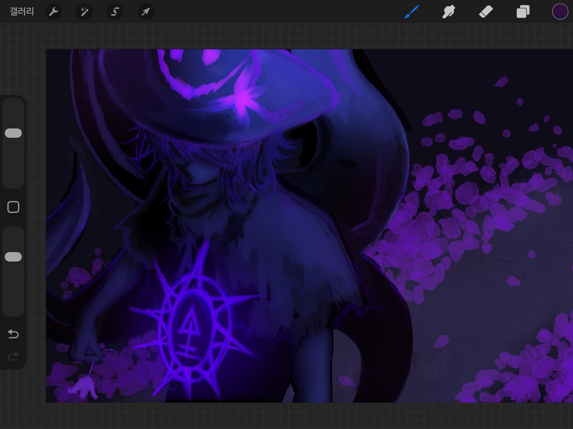
Task: Activate the Transform arrow tool
Action: coord(145,11)
